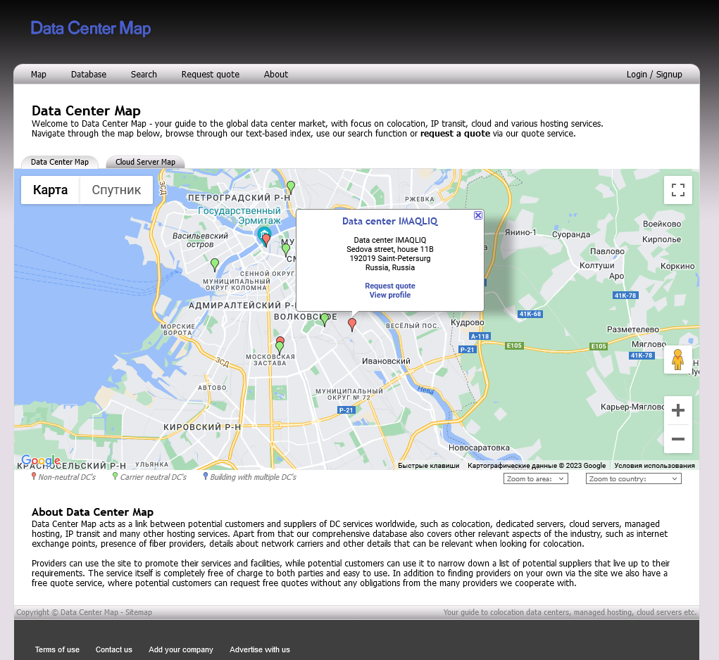The height and width of the screenshot is (660, 719).
Task: Click the 'Non-neutral DC's' legend text
Action: click(67, 477)
